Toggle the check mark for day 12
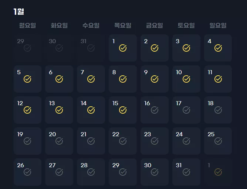Screen dimensions: 247x189 (x=27, y=110)
